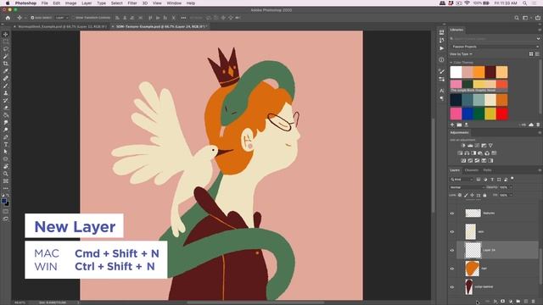Screen dimensions: 543x305
Task: Open the Filter menu
Action: (x=132, y=3)
